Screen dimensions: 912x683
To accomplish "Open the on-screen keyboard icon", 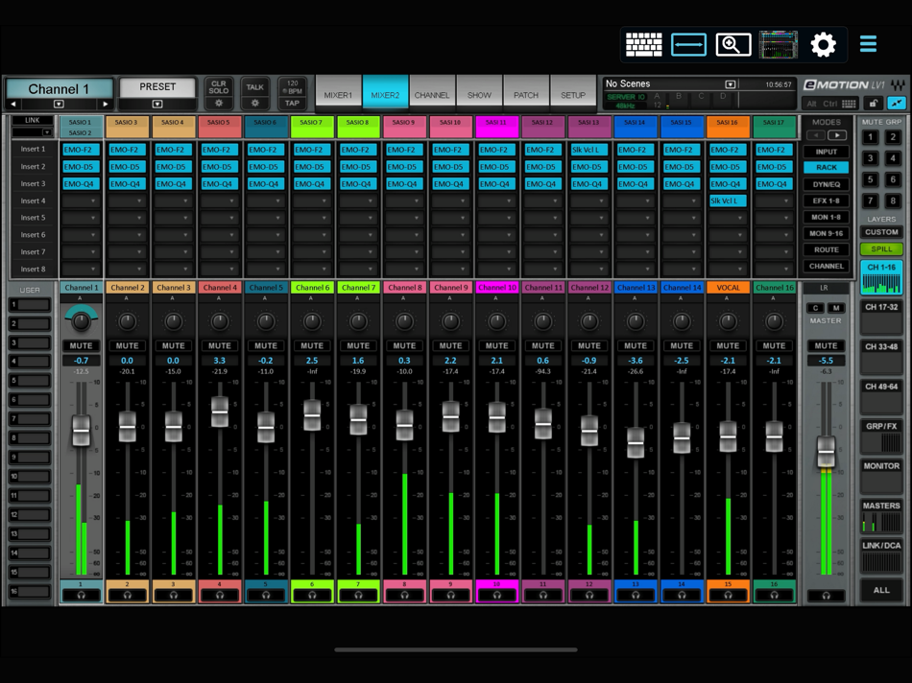I will coord(644,45).
